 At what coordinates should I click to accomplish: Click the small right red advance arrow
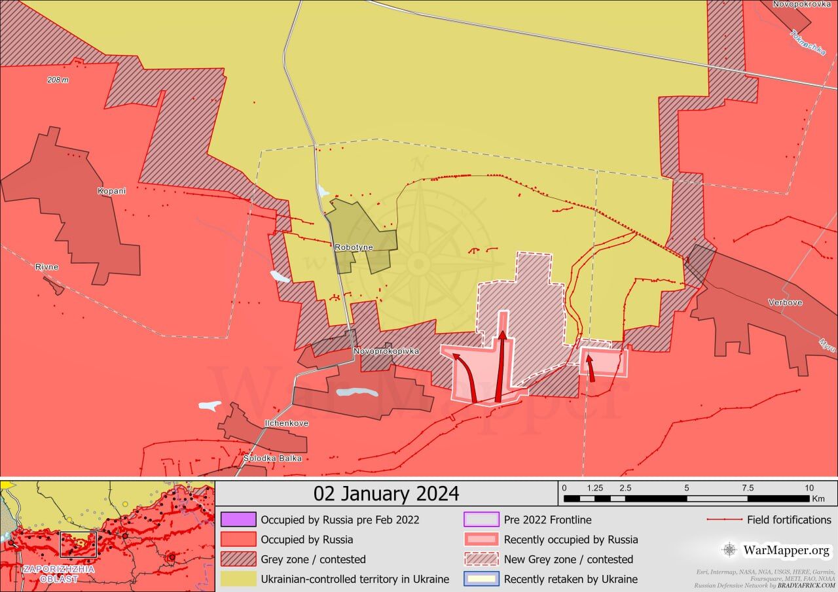point(590,368)
